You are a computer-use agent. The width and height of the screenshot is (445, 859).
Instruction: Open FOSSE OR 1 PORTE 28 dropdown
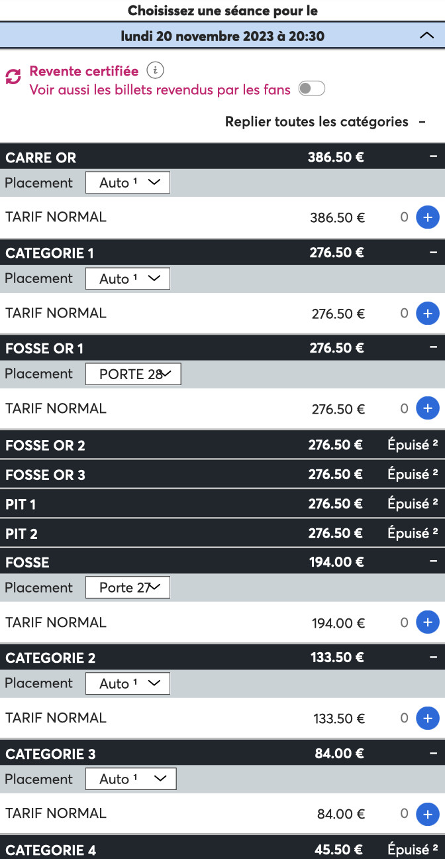(133, 374)
